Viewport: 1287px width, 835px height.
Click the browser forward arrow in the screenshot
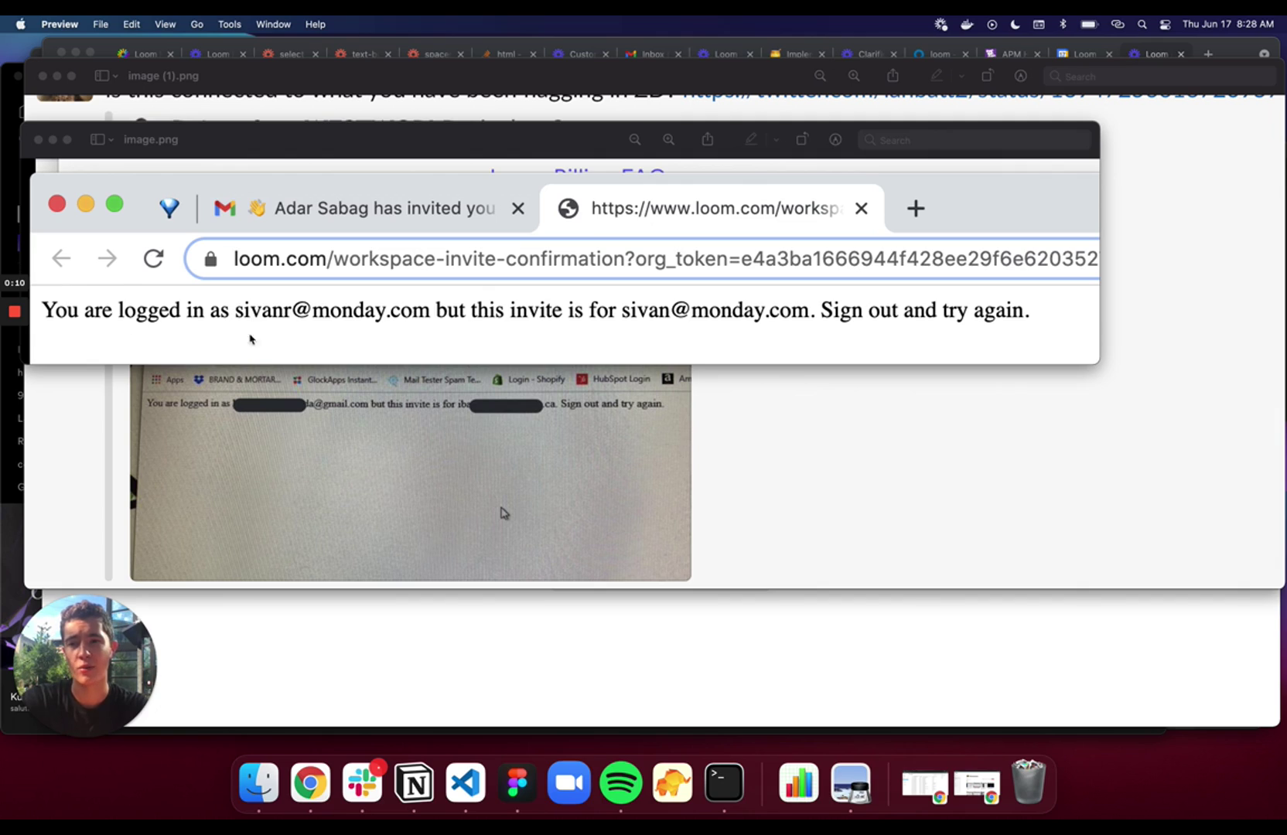coord(108,258)
